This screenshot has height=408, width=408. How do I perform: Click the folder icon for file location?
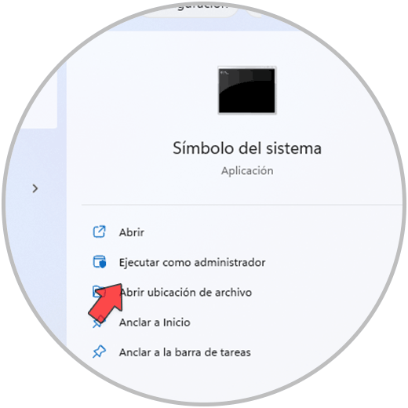coord(99,291)
